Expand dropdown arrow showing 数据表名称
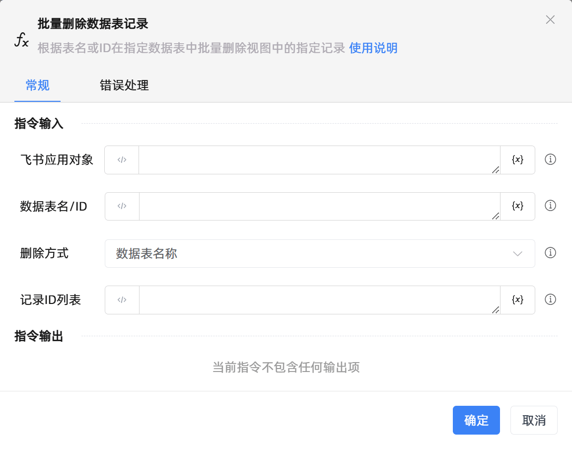 (517, 254)
